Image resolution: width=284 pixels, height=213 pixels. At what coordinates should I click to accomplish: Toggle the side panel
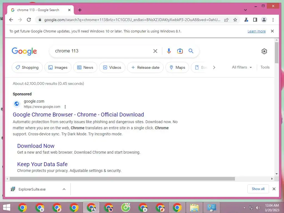[255, 20]
